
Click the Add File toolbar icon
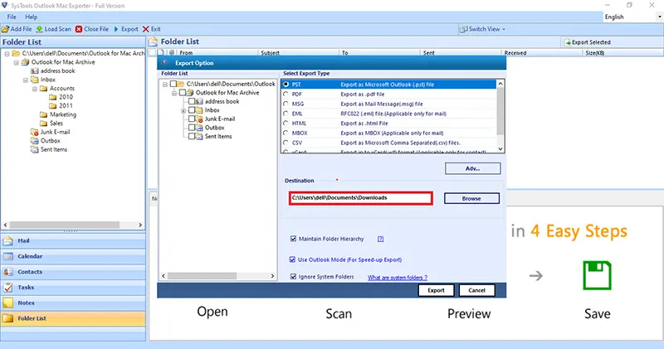coord(6,29)
